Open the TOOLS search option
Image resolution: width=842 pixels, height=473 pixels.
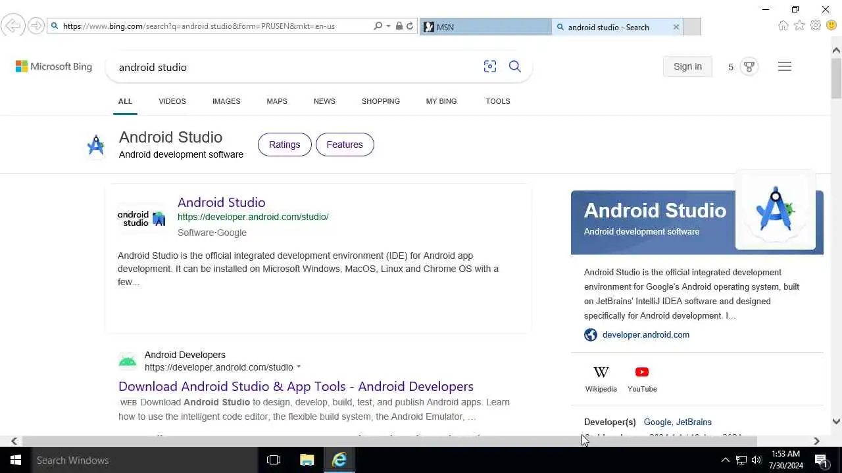[x=498, y=101]
